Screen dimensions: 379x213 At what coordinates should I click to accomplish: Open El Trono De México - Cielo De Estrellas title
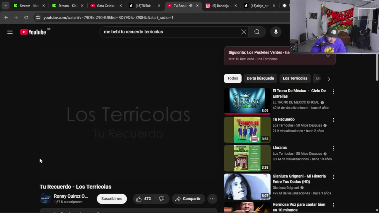click(299, 93)
